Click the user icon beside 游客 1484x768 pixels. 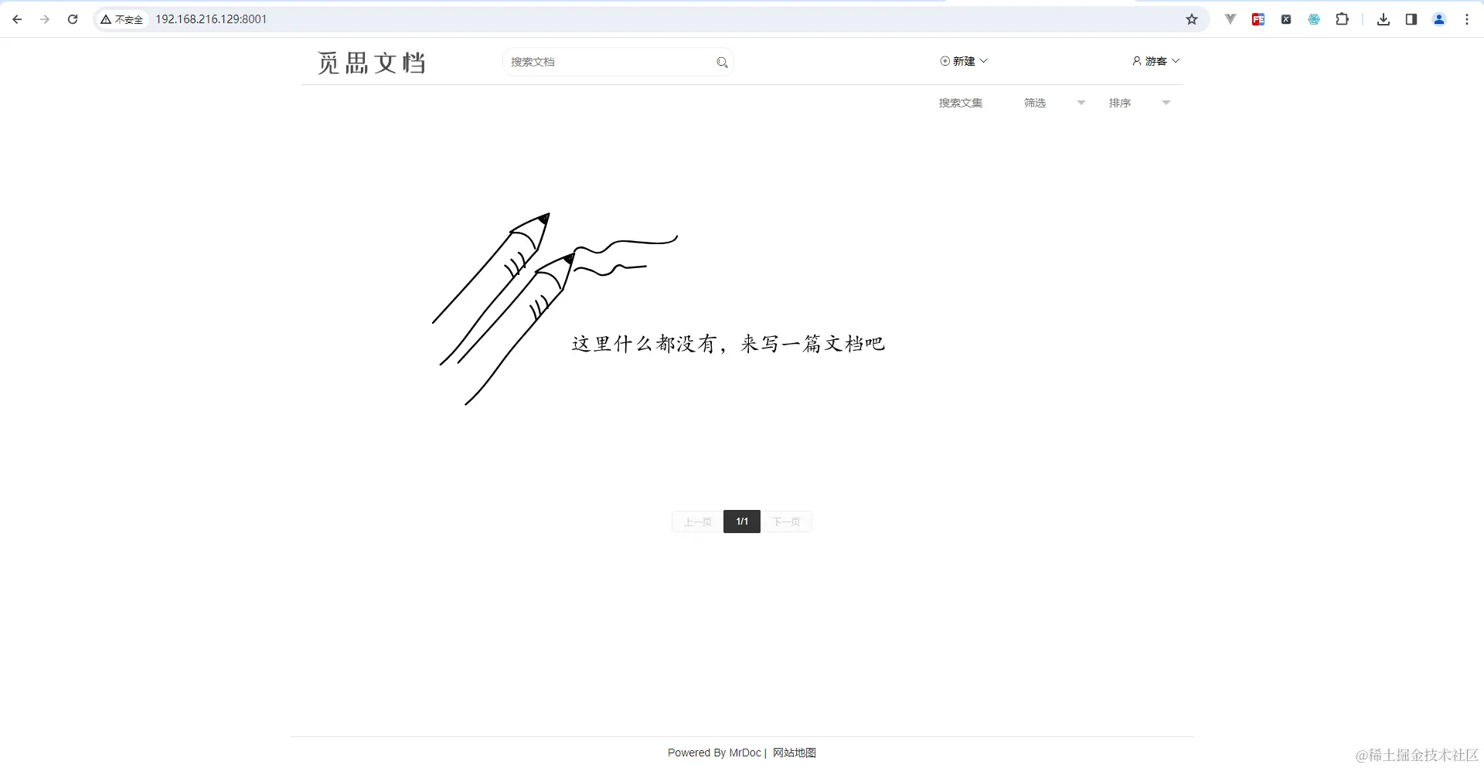tap(1136, 60)
